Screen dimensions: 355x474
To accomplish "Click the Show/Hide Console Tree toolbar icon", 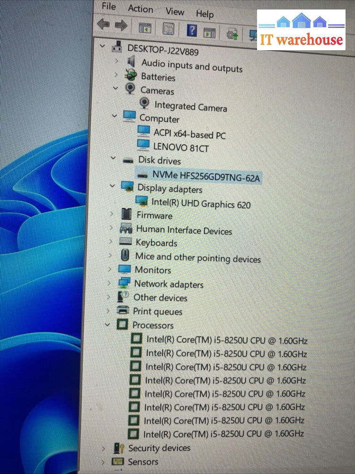I will pyautogui.click(x=145, y=28).
